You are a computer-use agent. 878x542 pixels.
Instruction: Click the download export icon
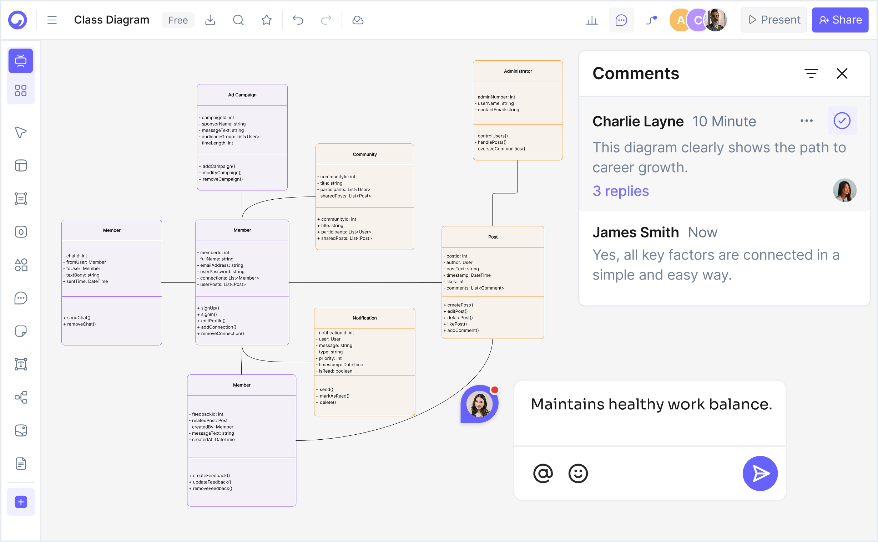point(210,20)
